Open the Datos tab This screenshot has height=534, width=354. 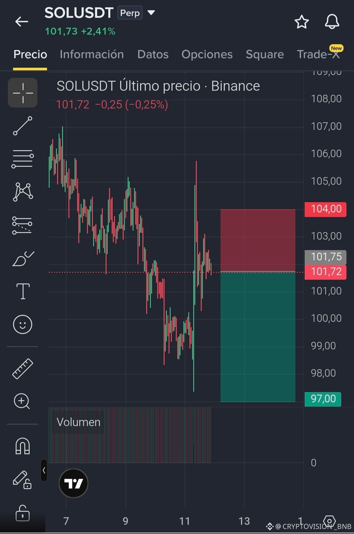tap(153, 54)
